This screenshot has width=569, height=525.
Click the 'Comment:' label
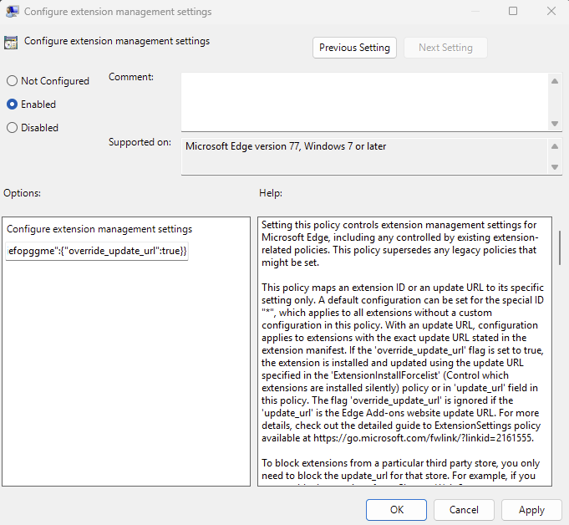pos(131,77)
